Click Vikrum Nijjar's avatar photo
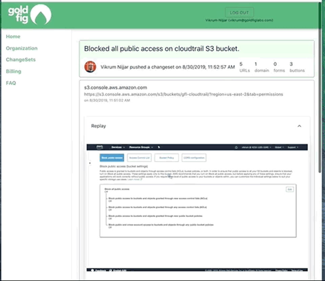Viewport: 325px width, 281px height. tap(90, 67)
